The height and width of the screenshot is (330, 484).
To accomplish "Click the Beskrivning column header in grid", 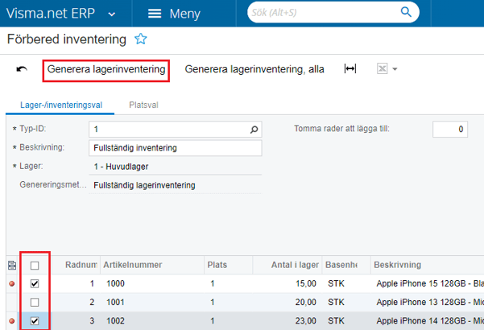I will 398,265.
